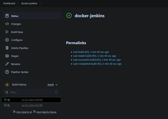Screen dimensions: 168x119
Task: Open the Dashboard breadcrumb arrow menu
Action: 18,3
